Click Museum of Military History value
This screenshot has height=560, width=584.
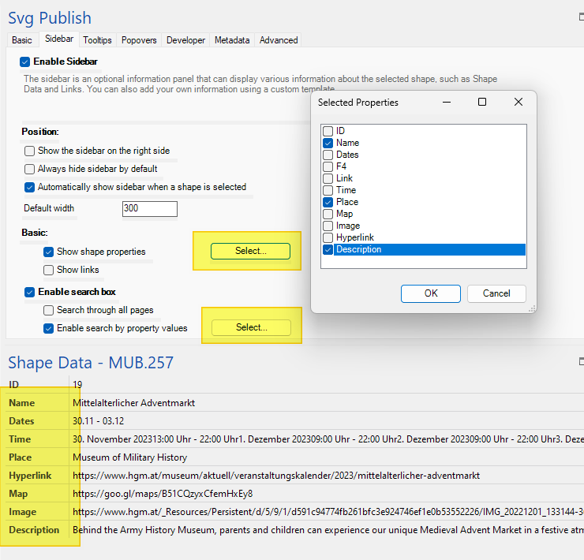click(129, 457)
